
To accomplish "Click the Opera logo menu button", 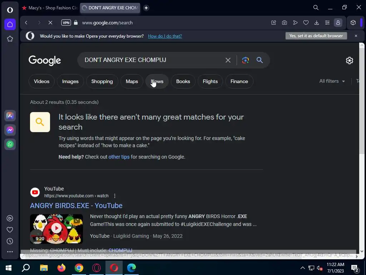I will pos(10,10).
